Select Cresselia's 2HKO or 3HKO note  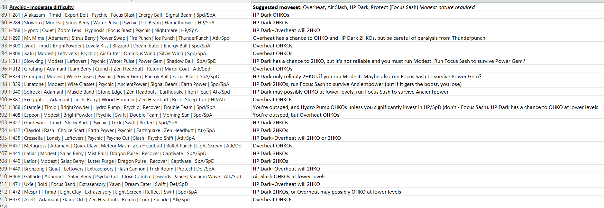pyautogui.click(x=428, y=138)
